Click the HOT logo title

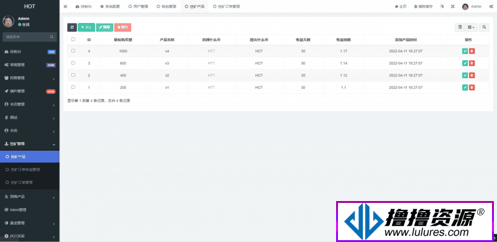(x=30, y=6)
